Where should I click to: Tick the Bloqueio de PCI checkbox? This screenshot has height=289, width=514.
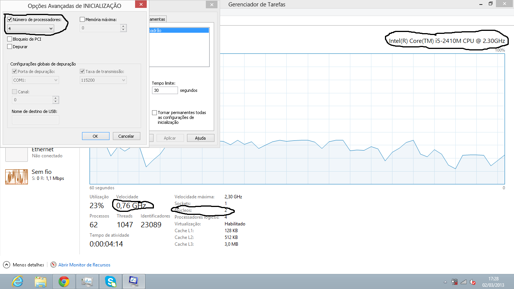point(10,39)
